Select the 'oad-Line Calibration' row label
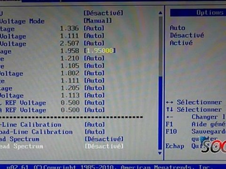This screenshot has height=169, width=226. pos(36,132)
